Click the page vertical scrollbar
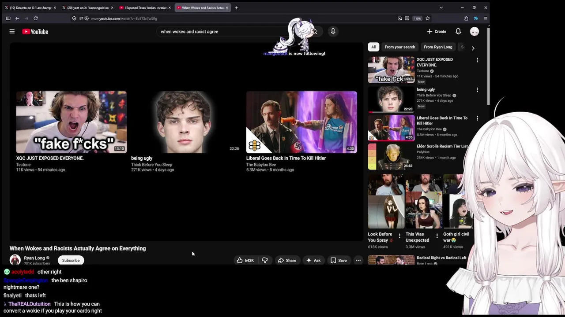The image size is (565, 317). click(488, 66)
